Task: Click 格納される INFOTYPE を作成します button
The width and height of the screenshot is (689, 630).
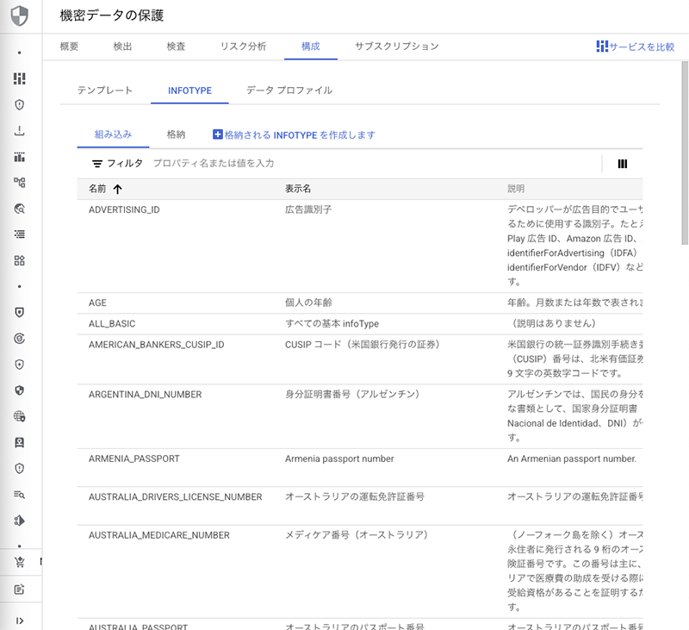Action: point(294,135)
